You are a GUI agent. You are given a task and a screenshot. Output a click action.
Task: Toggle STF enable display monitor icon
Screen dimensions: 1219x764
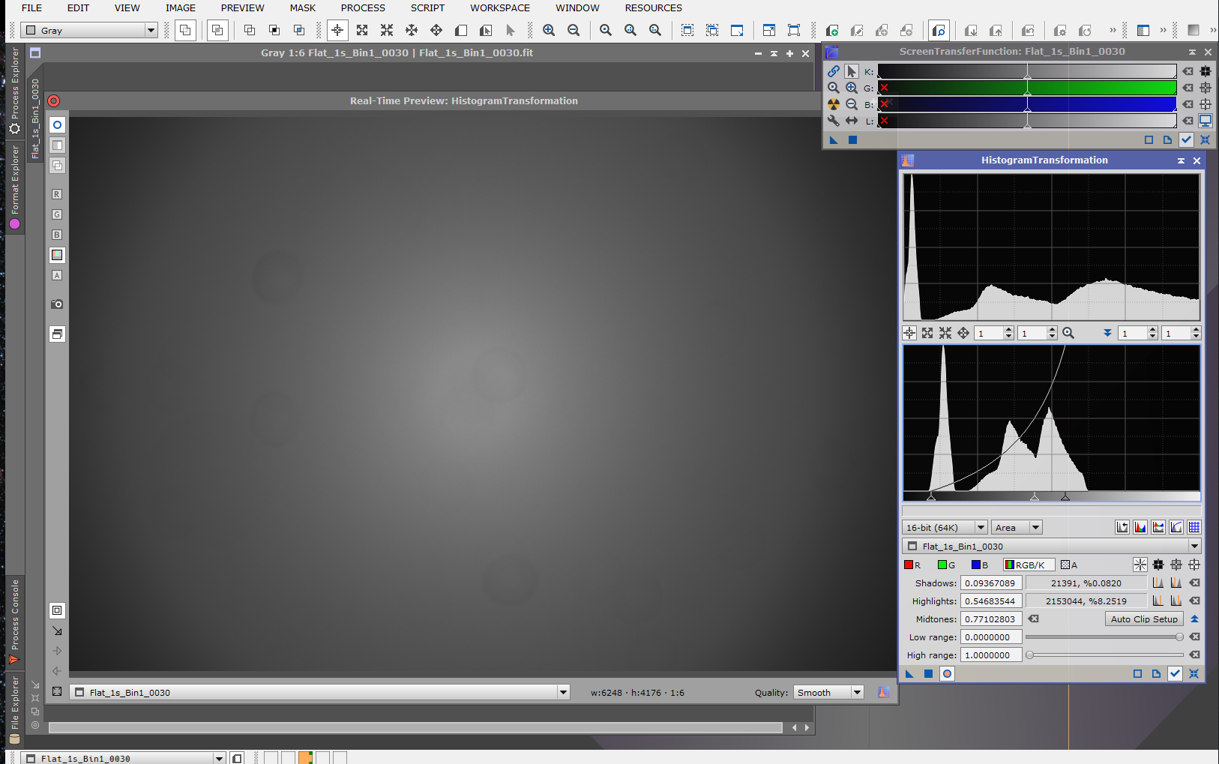1206,121
